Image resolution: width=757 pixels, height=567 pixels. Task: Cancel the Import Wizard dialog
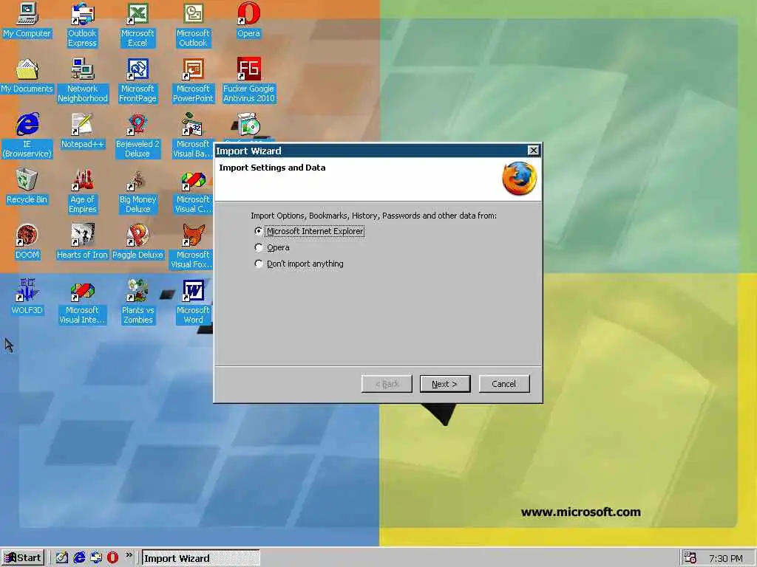pos(504,384)
